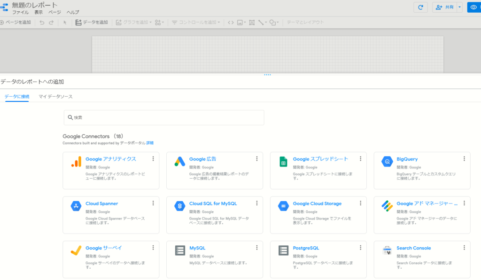Switch to view mode with eye icon

pos(474,7)
